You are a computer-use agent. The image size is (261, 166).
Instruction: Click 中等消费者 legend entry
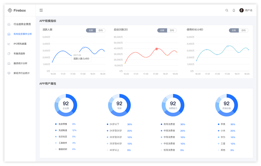click(x=173, y=137)
